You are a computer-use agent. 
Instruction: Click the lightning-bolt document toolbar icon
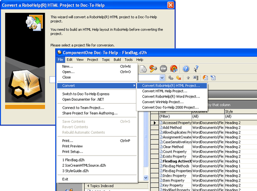(x=205, y=78)
